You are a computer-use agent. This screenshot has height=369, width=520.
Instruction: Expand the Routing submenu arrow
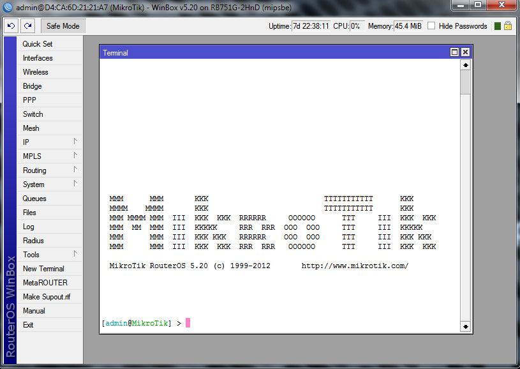(x=75, y=170)
